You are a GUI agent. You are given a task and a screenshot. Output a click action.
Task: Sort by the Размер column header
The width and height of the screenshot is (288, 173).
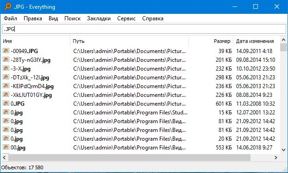click(x=211, y=41)
